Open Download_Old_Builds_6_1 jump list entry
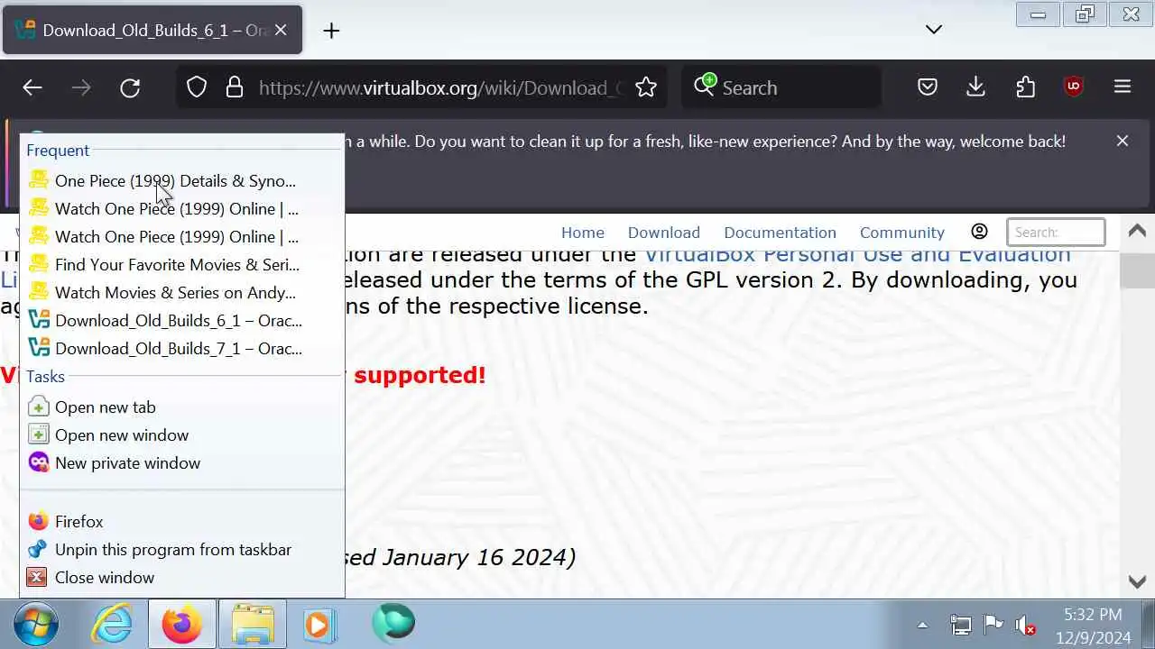1155x649 pixels. click(181, 321)
